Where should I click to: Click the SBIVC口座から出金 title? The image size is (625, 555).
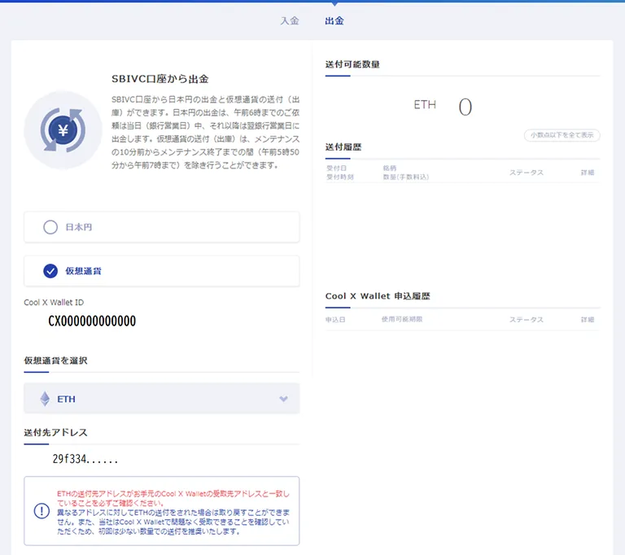(x=160, y=79)
